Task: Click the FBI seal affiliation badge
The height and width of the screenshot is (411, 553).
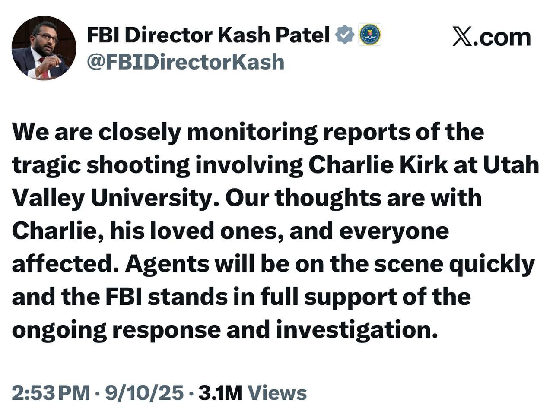Action: pyautogui.click(x=370, y=35)
